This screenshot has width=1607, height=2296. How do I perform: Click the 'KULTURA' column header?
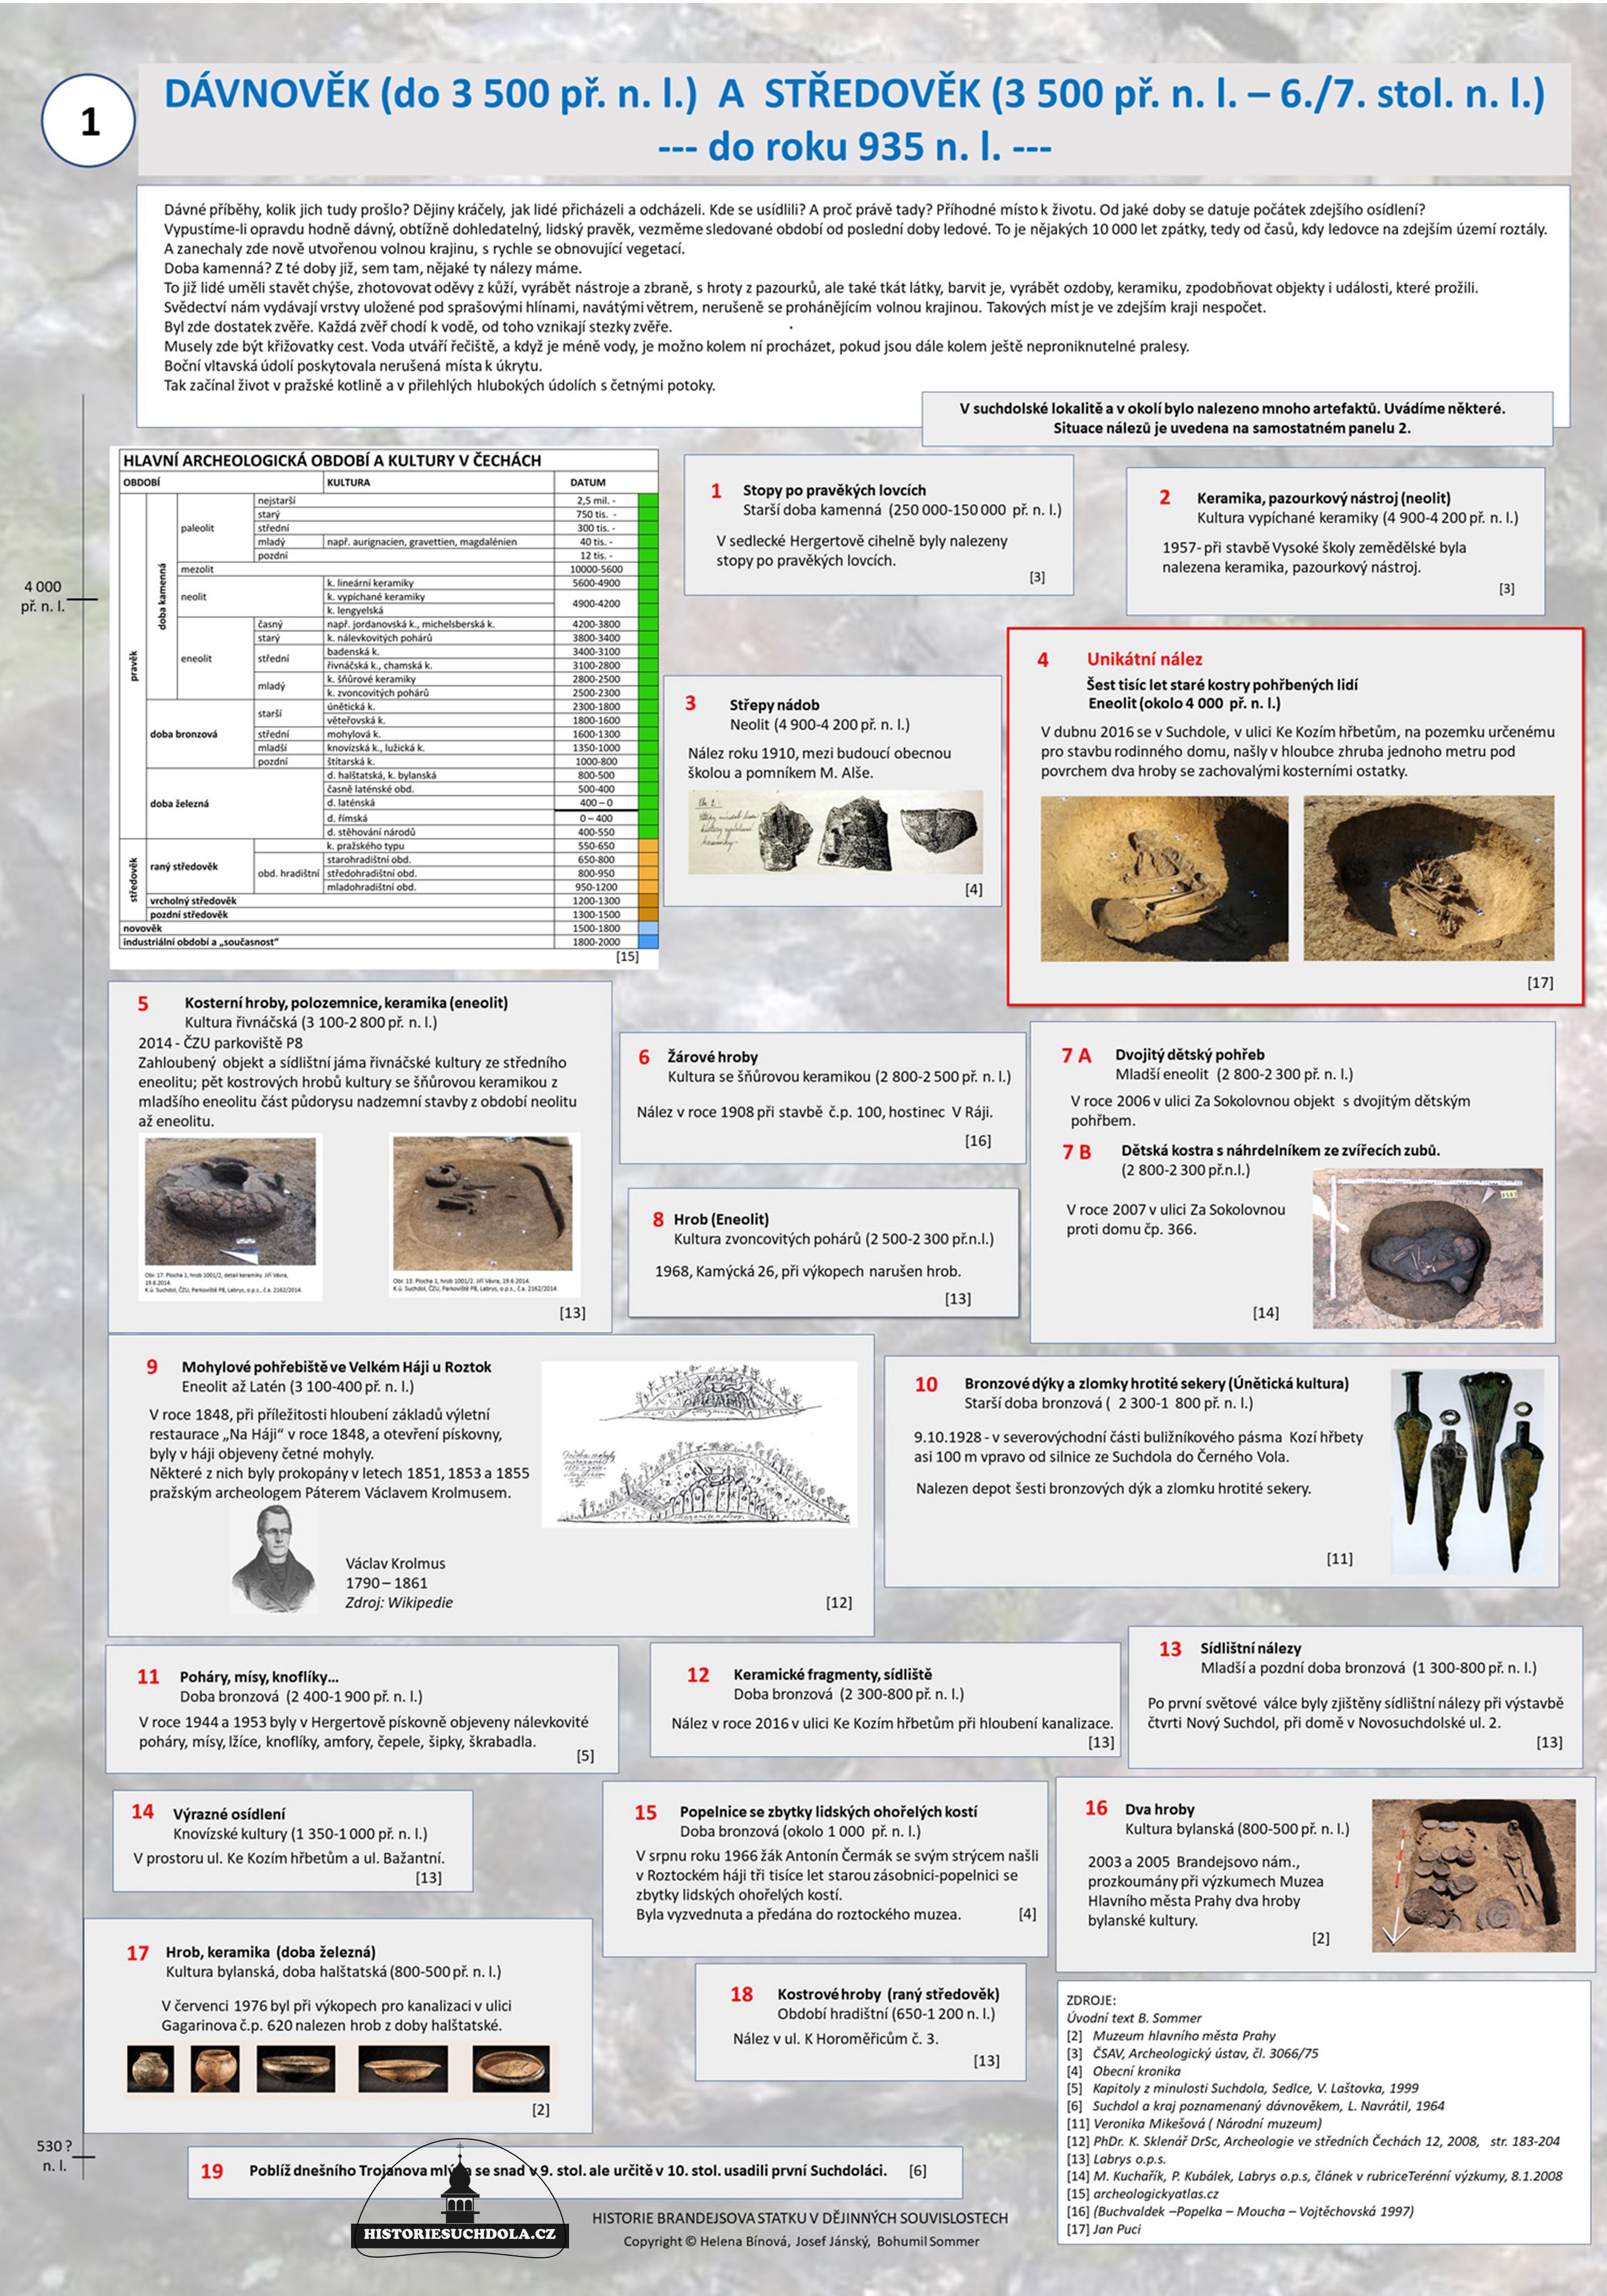coord(348,482)
